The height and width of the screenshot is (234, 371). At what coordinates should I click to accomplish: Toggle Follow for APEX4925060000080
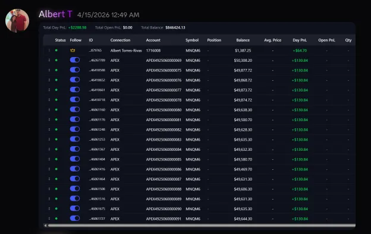[x=75, y=109]
